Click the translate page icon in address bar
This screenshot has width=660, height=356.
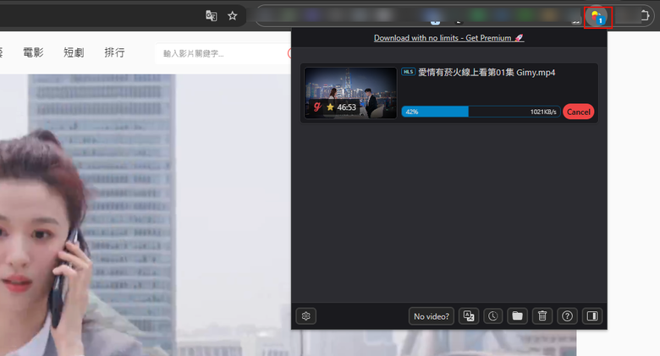pos(212,16)
